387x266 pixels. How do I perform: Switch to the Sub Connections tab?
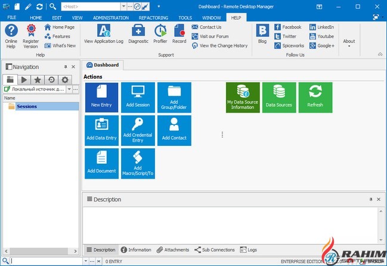point(215,250)
